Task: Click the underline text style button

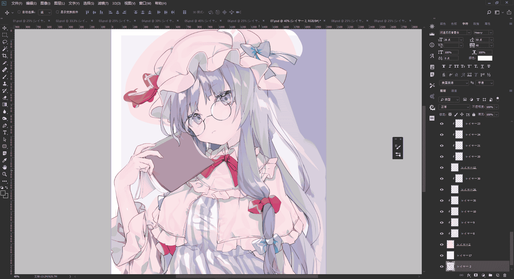Action: coord(482,66)
